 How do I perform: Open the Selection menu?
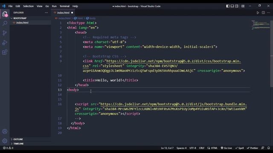[29, 6]
